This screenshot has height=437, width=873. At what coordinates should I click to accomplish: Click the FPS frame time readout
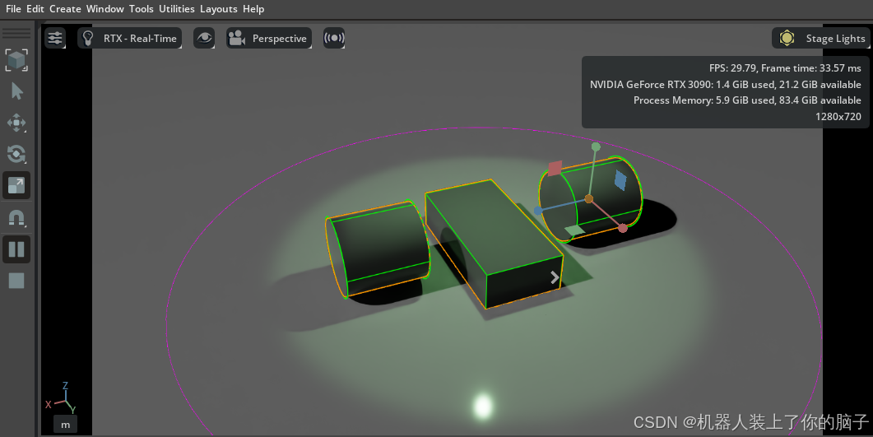pos(785,68)
